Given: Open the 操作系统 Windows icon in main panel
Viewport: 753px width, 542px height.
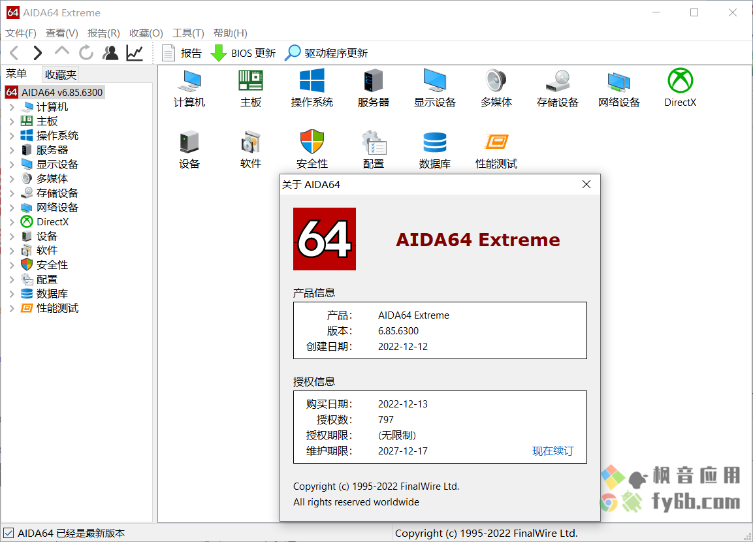Looking at the screenshot, I should pos(312,88).
